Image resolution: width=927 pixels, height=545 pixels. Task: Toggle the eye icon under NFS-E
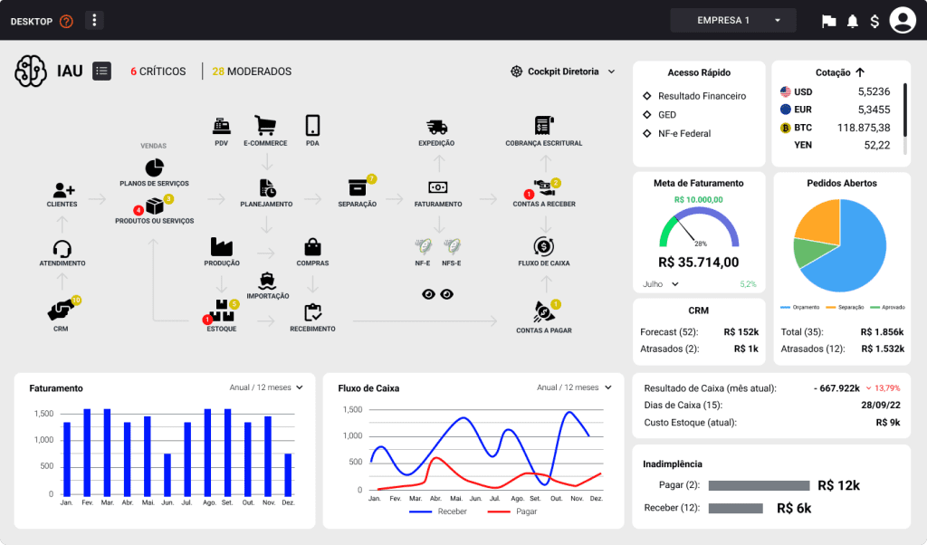(445, 293)
